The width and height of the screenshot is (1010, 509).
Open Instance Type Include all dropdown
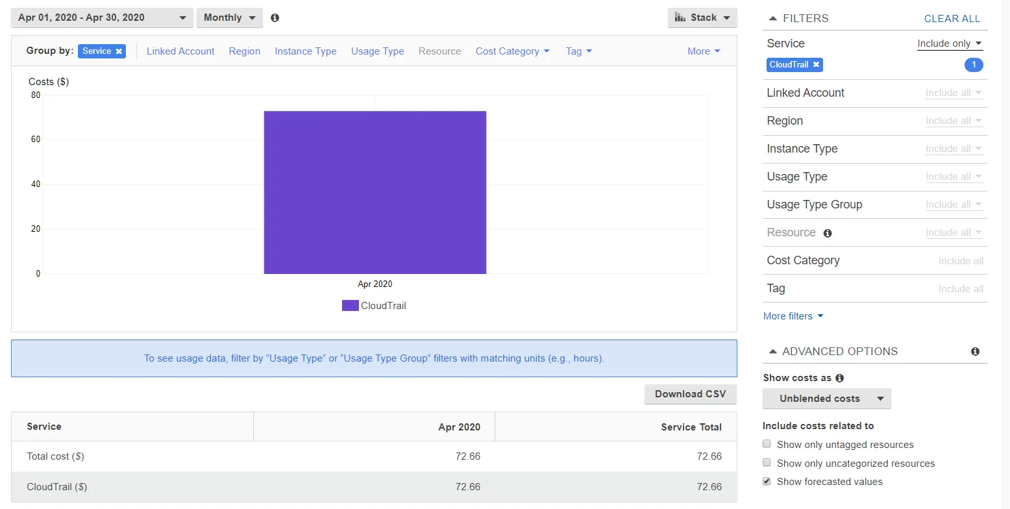tap(954, 149)
